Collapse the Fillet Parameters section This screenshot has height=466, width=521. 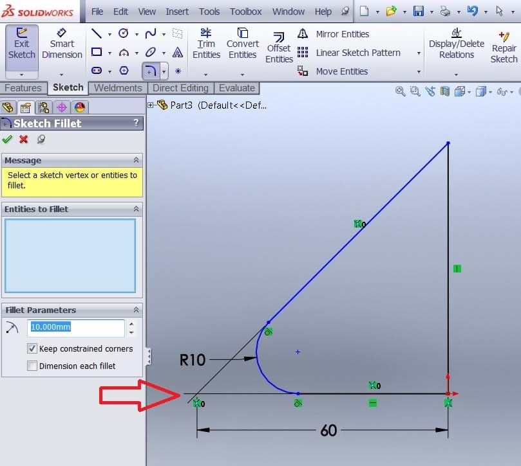click(136, 310)
